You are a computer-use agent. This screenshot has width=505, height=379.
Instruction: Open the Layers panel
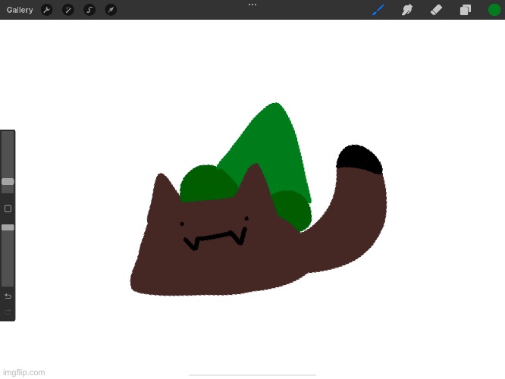[x=465, y=10]
